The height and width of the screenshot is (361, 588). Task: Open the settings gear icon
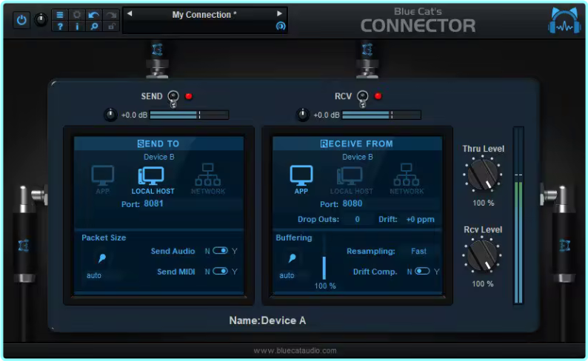point(77,15)
